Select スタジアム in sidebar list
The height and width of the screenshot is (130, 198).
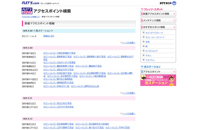[150, 60]
